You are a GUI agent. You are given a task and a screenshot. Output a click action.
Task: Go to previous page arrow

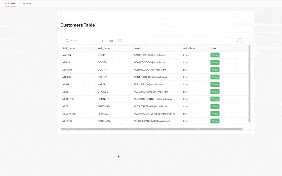(234, 41)
